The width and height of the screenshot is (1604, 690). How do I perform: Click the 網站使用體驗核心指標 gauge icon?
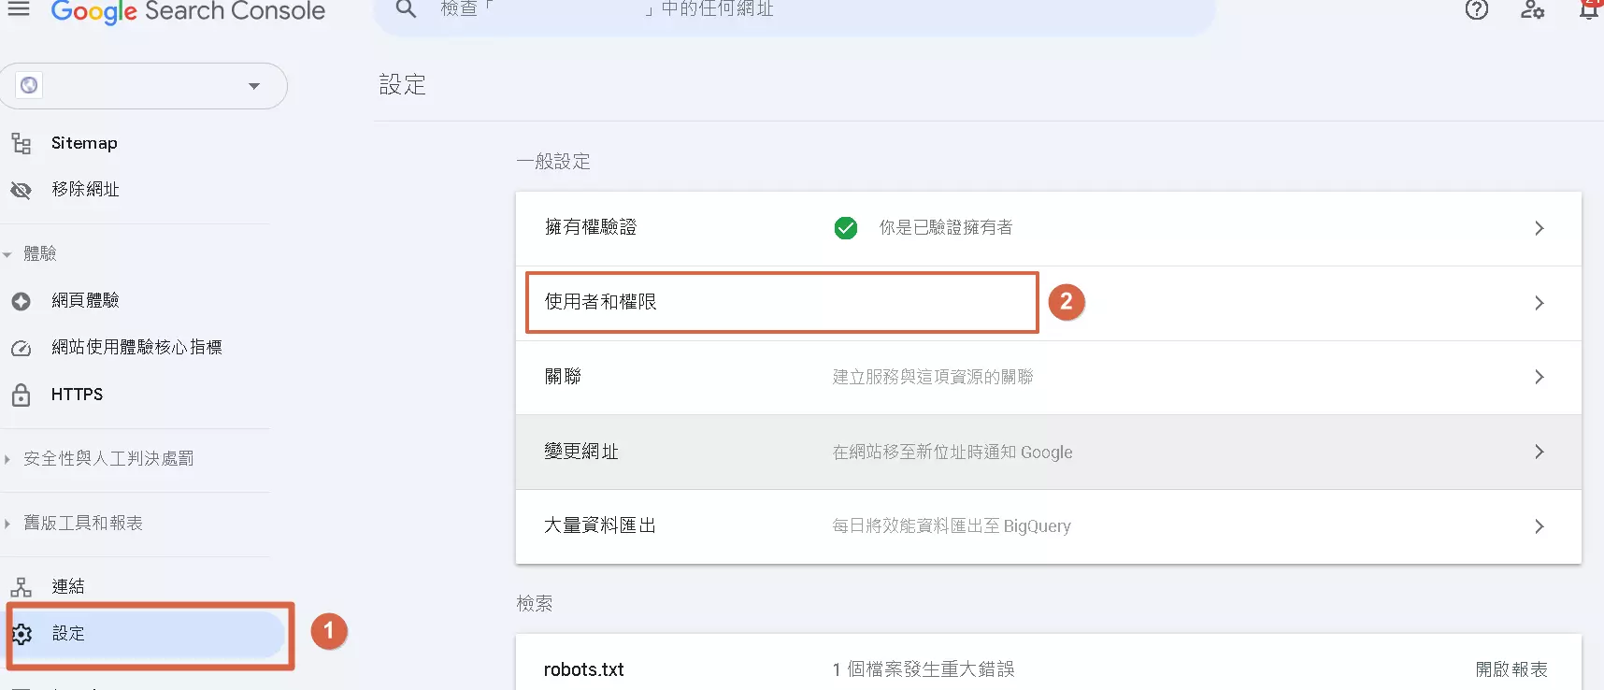21,348
